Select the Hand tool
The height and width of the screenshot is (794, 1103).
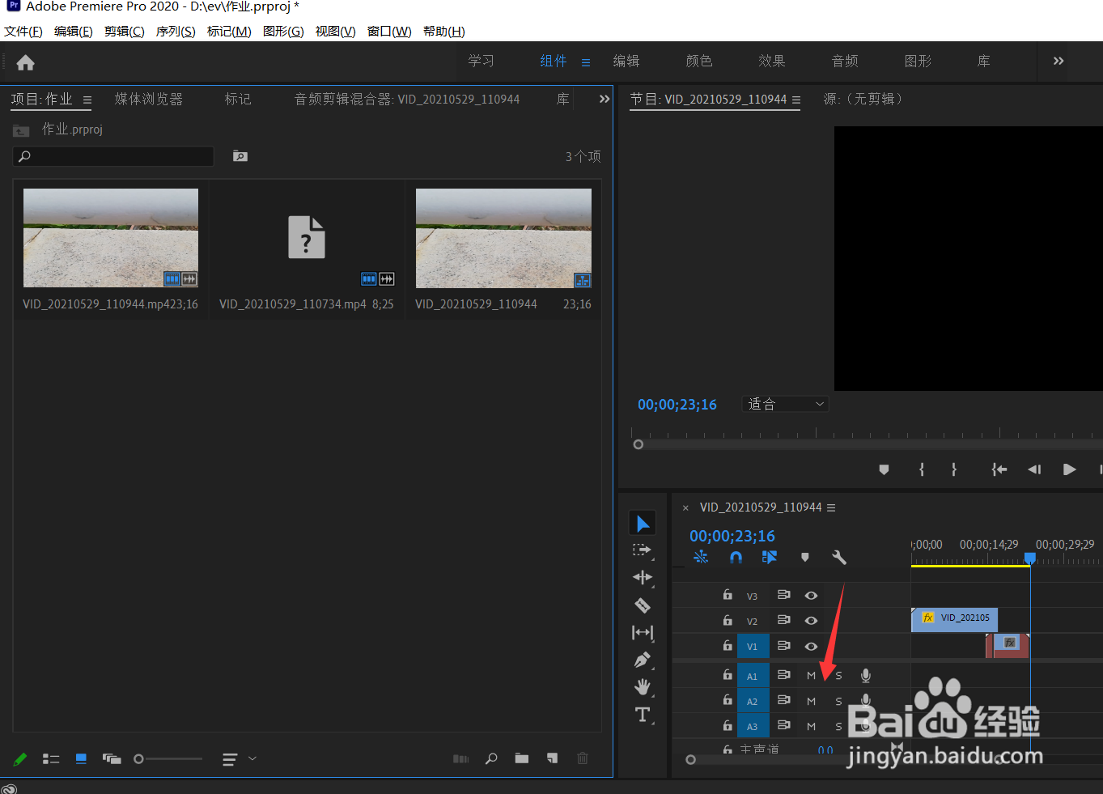[x=643, y=687]
